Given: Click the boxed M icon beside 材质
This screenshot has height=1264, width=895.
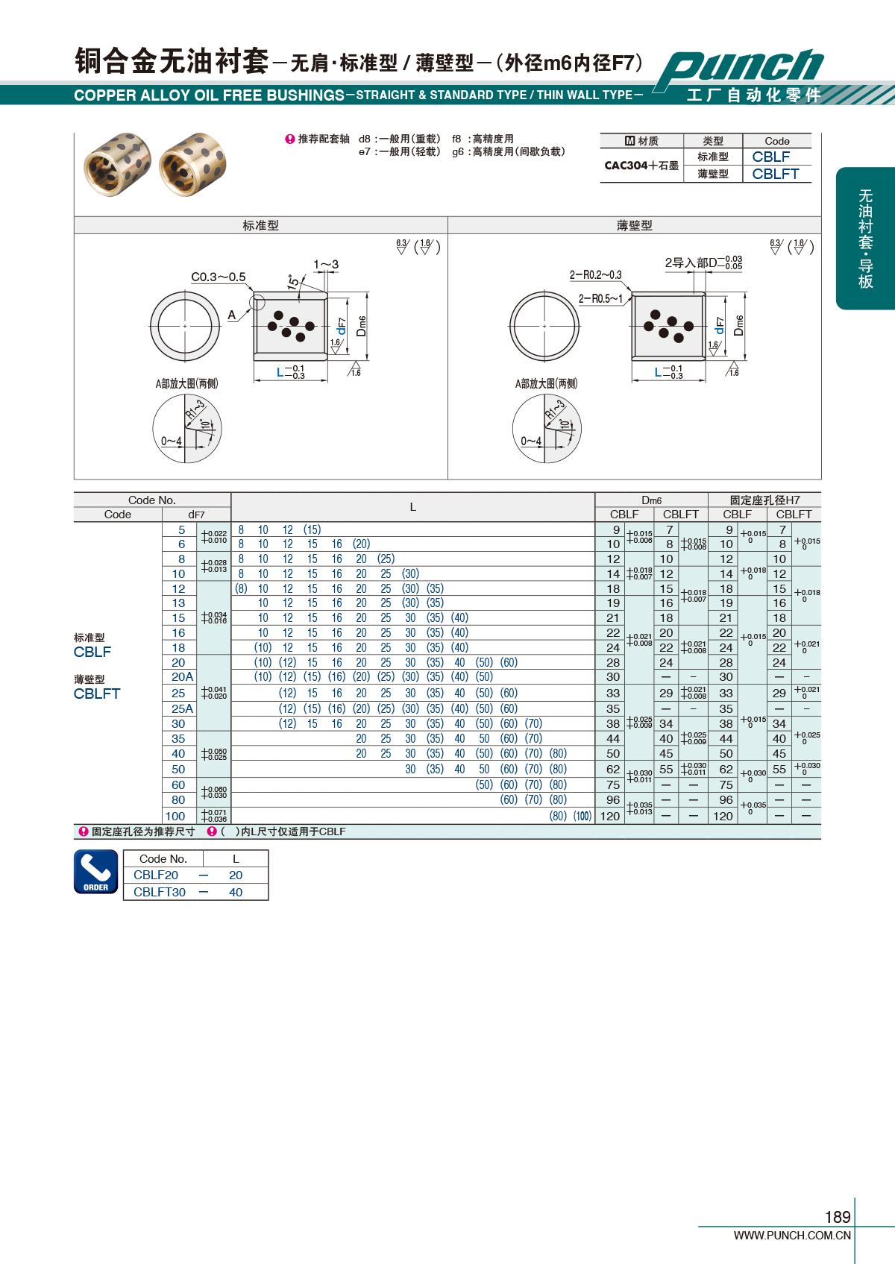Looking at the screenshot, I should [630, 141].
